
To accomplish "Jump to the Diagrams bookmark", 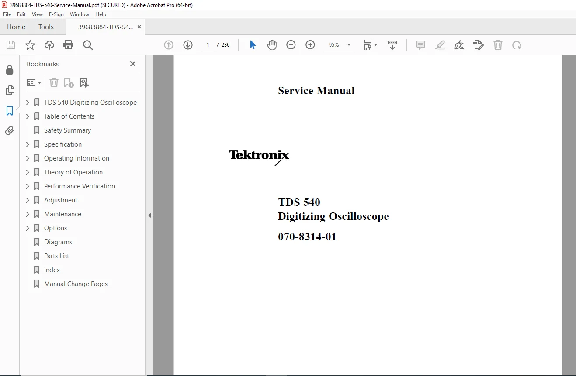I will click(58, 242).
